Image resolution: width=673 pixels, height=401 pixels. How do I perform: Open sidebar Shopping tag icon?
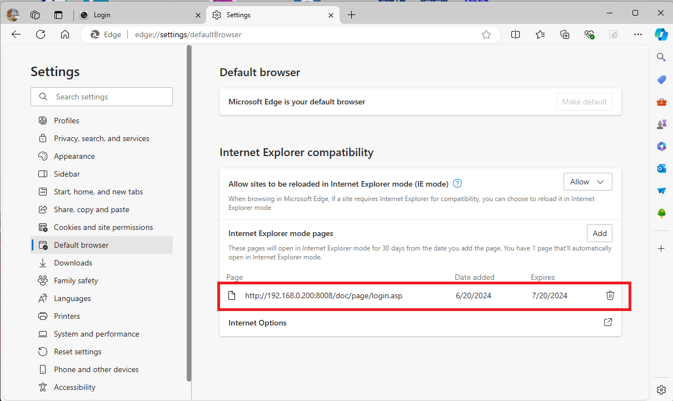(661, 79)
